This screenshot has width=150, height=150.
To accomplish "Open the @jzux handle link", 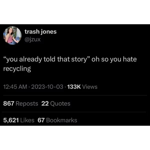I will [x=32, y=39].
